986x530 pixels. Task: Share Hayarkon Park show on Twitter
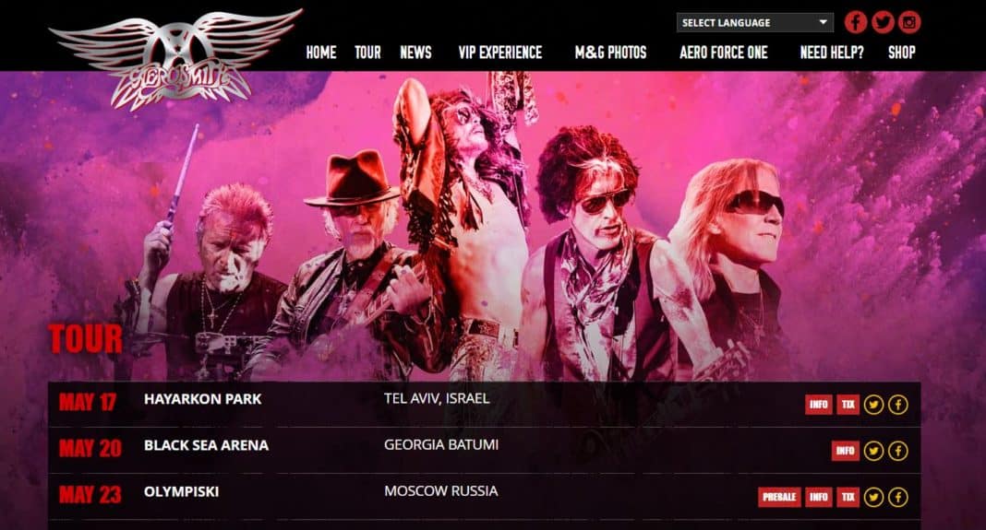pos(872,405)
